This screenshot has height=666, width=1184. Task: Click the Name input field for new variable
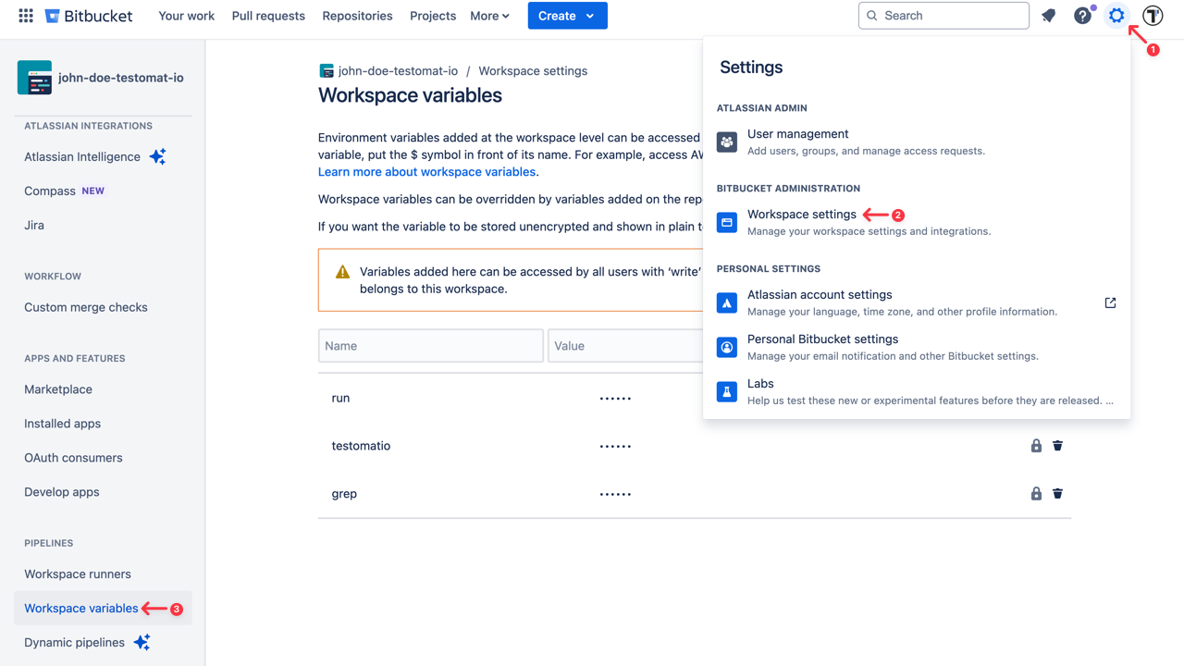click(x=430, y=345)
